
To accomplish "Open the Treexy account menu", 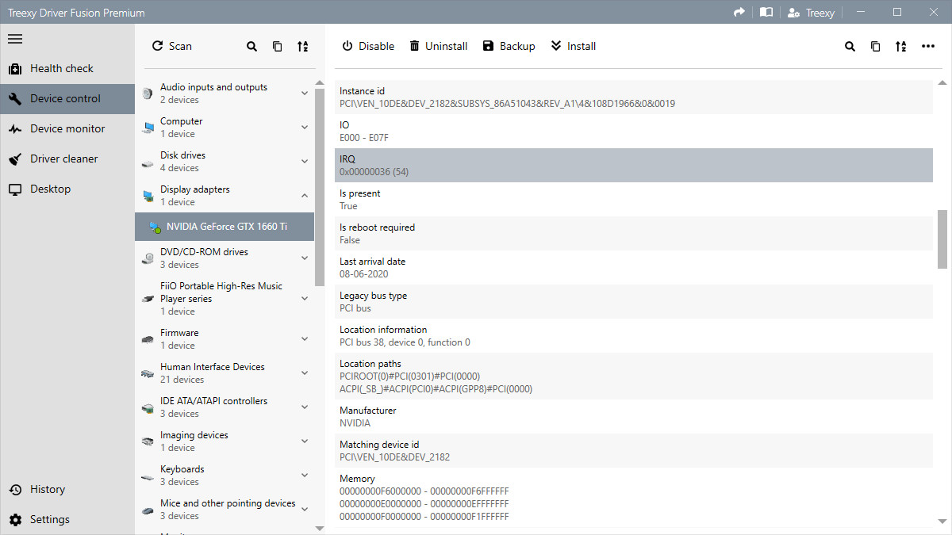I will point(811,12).
